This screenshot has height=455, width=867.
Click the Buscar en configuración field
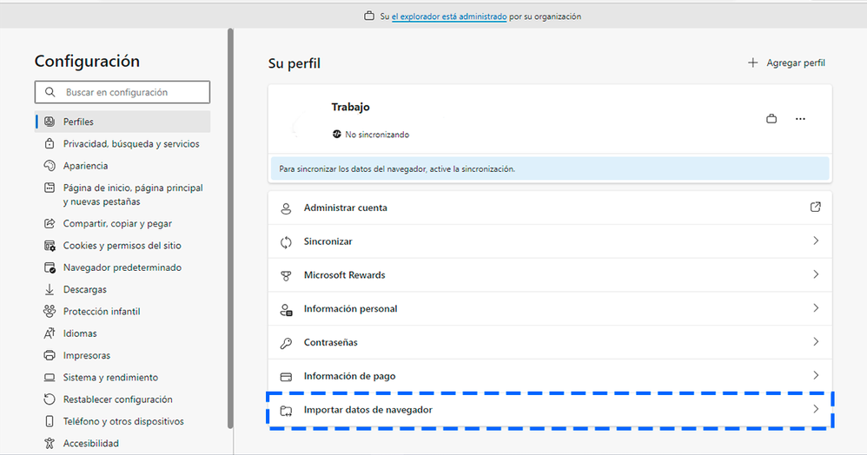pos(122,92)
